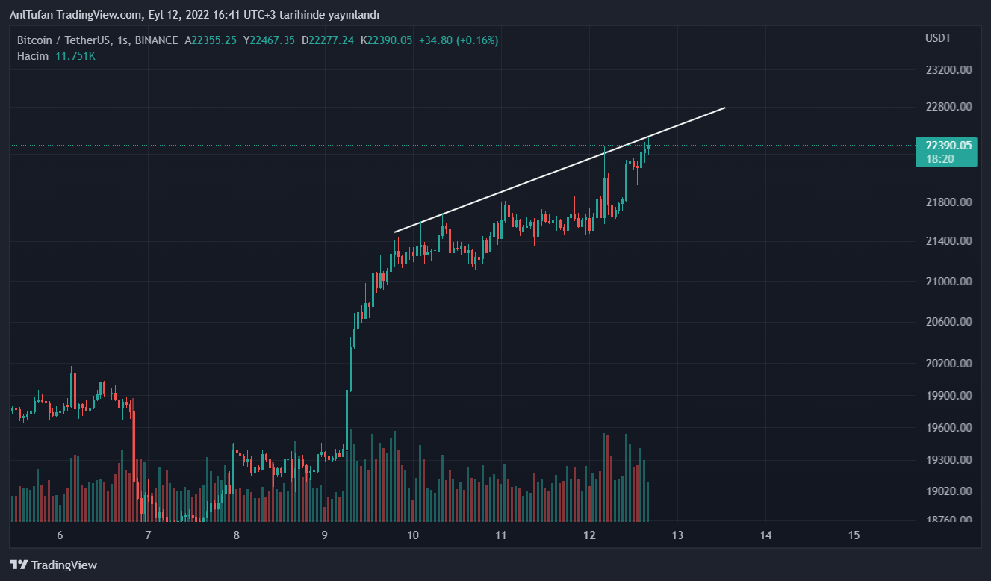Click the 19020.00 price axis label
The width and height of the screenshot is (991, 581).
pos(948,491)
